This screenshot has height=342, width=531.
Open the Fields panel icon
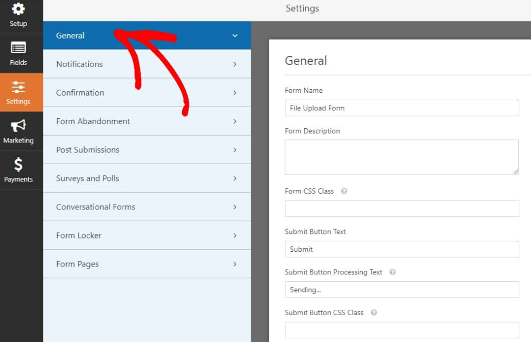click(19, 47)
